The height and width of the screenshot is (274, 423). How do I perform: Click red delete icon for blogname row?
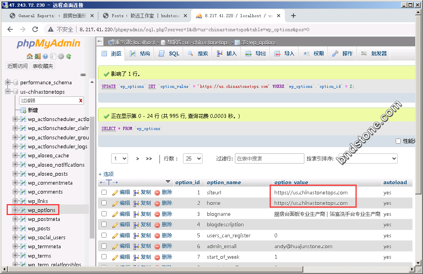157,214
